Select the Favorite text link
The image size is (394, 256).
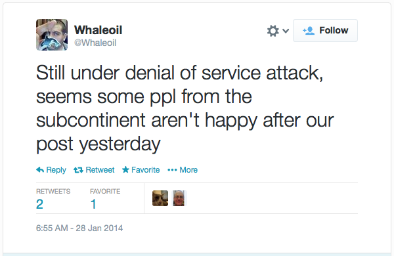[146, 170]
